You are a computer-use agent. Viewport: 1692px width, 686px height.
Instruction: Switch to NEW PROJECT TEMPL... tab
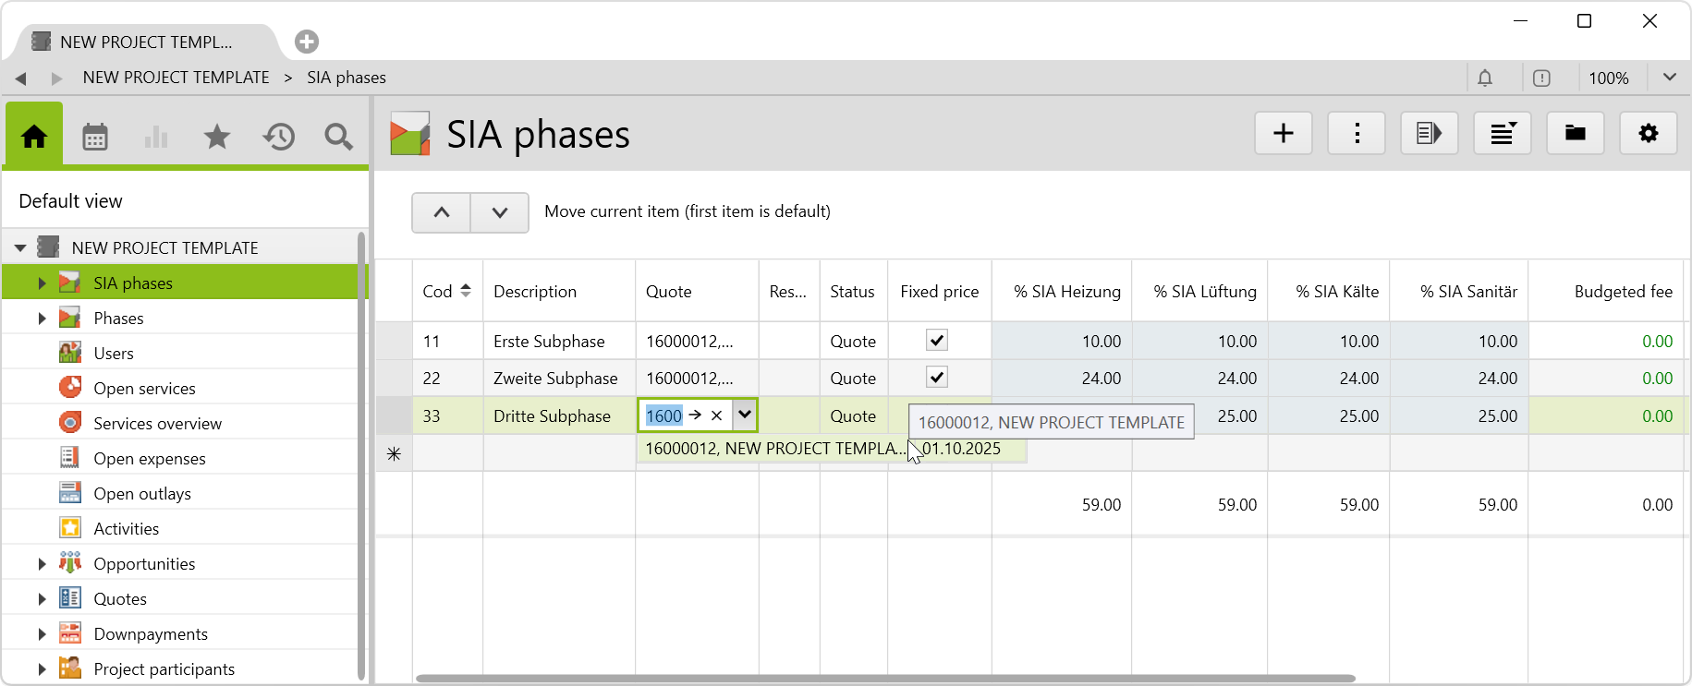click(x=145, y=42)
